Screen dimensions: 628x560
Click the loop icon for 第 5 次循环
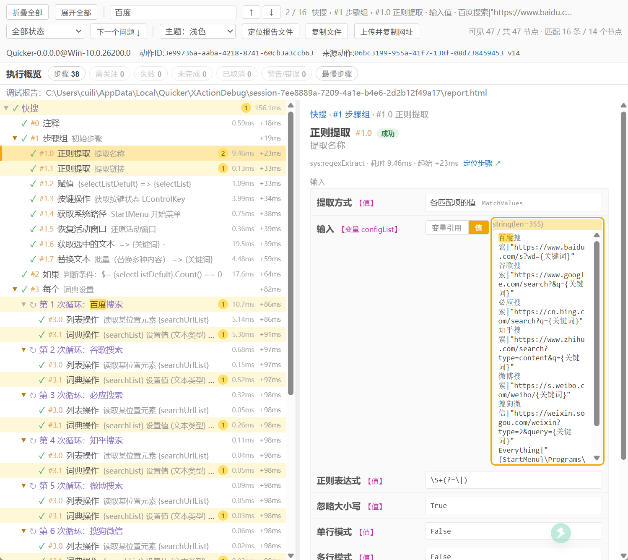pos(33,486)
